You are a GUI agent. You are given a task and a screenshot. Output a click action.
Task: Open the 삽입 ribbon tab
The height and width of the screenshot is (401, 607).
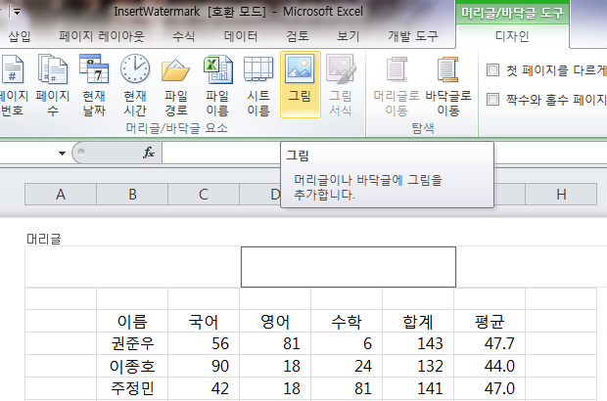click(20, 36)
